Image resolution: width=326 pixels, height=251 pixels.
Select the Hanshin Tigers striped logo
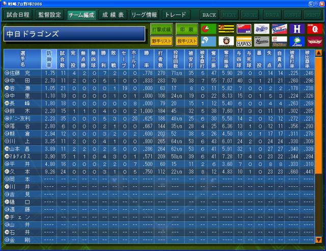pyautogui.click(x=226, y=29)
